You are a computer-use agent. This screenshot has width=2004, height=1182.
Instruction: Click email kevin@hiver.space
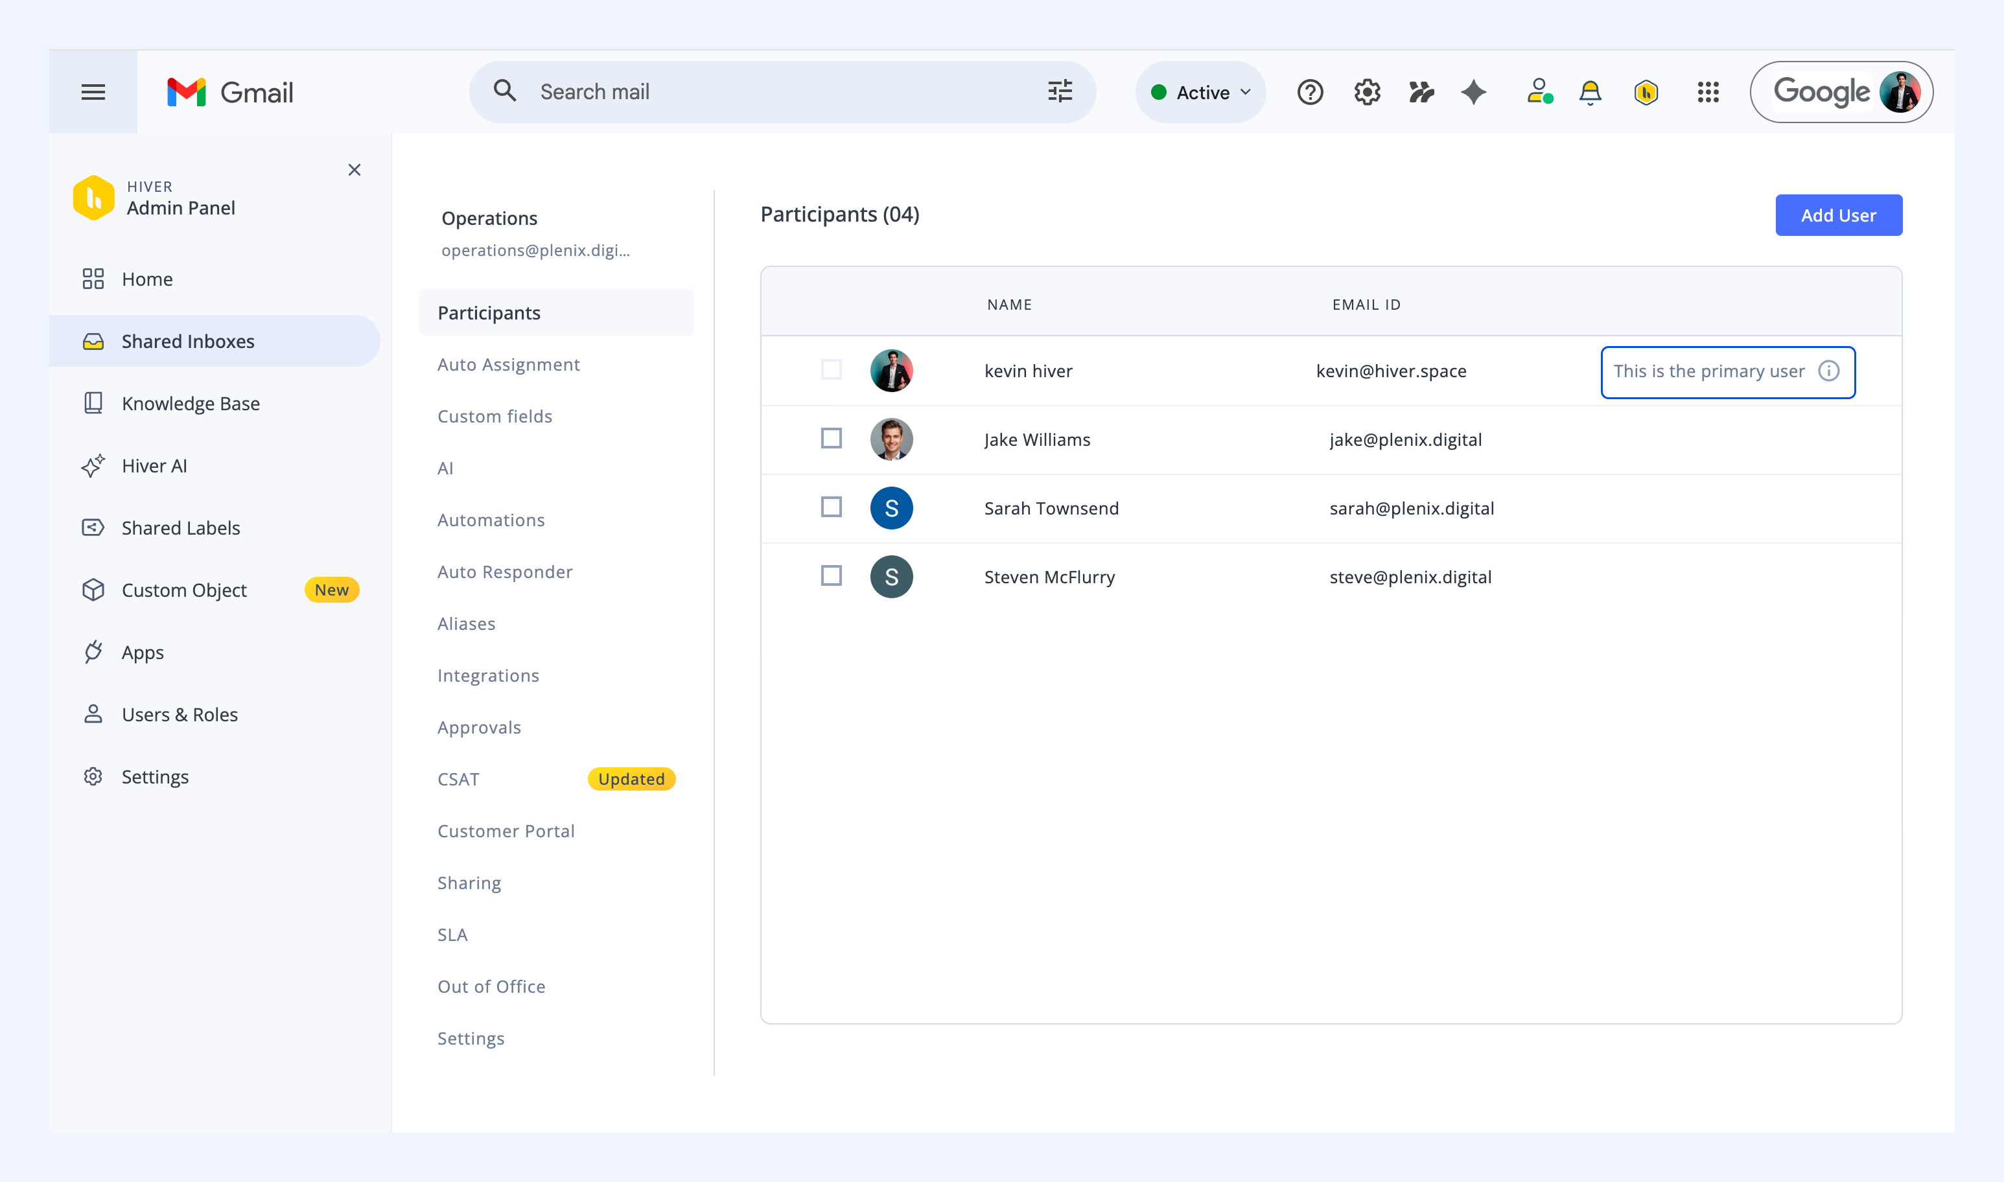[x=1391, y=371]
